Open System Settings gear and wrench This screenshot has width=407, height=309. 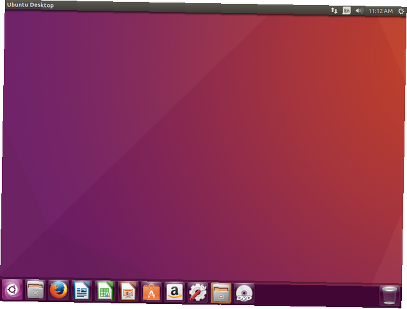(197, 293)
